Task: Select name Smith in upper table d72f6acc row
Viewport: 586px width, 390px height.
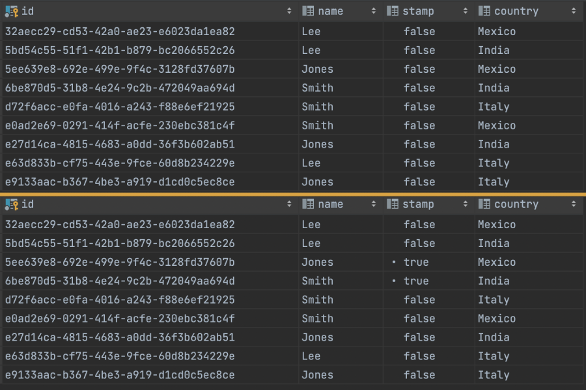Action: coord(317,107)
